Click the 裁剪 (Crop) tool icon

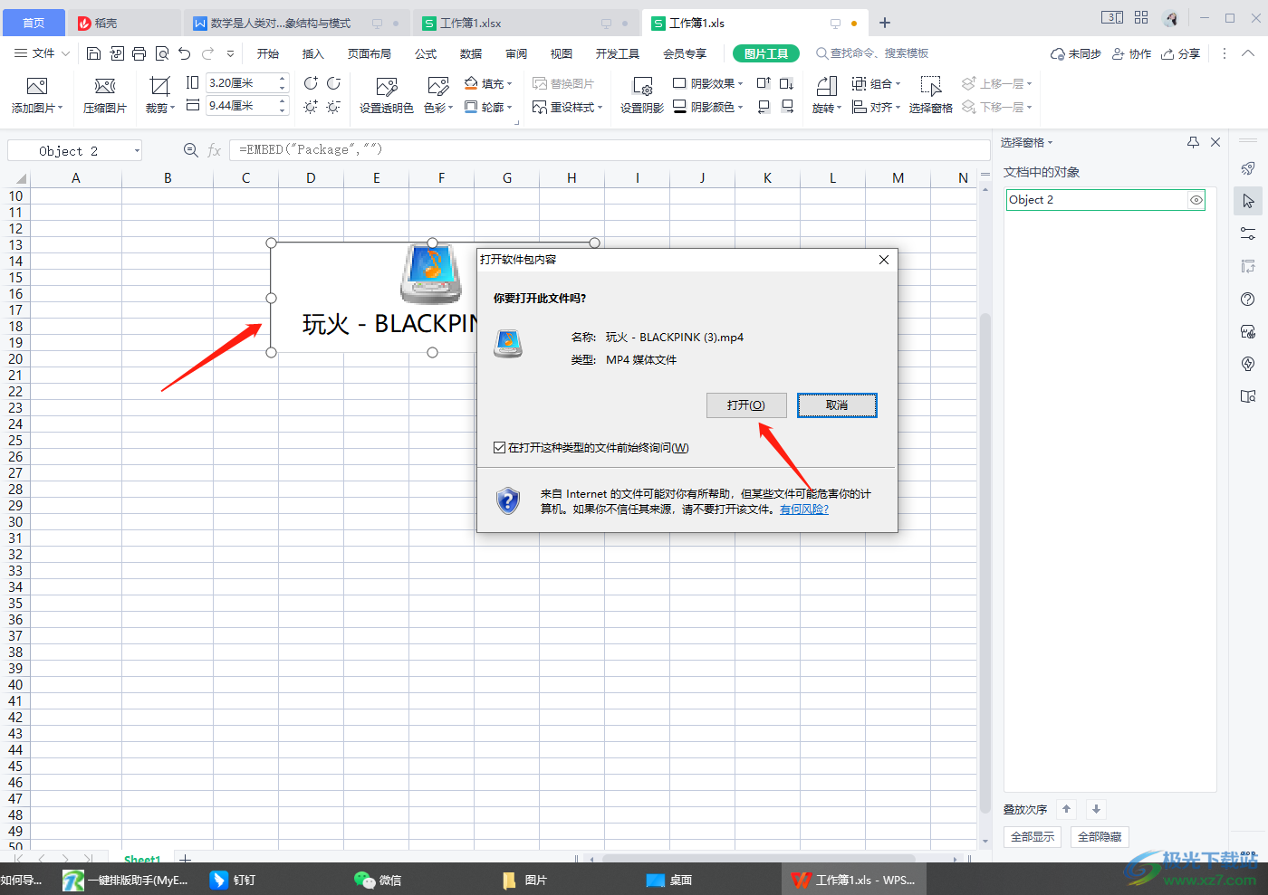coord(159,86)
